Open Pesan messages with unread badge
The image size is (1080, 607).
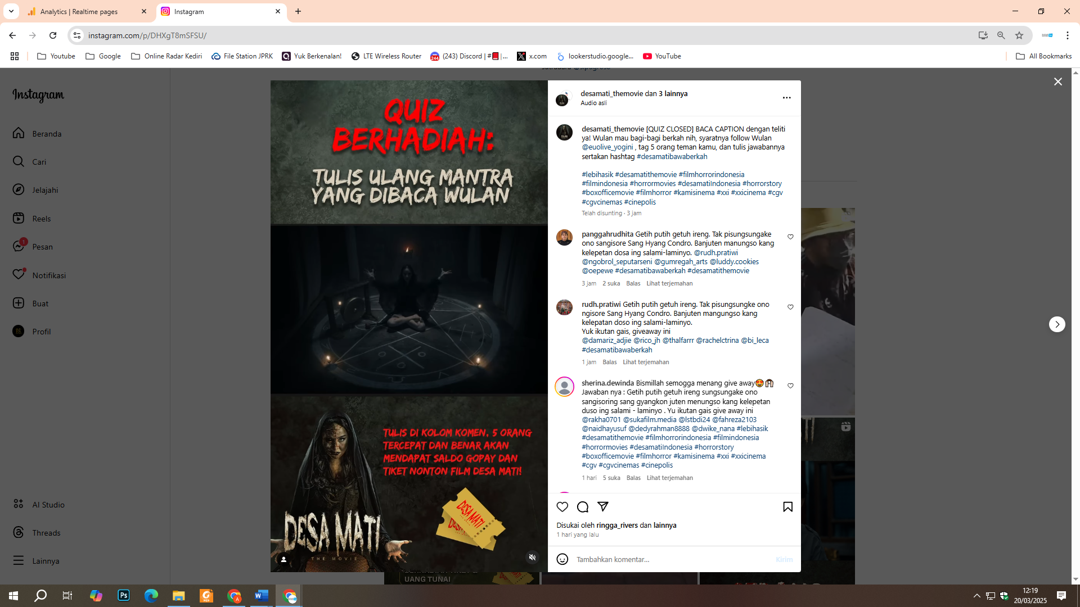tap(33, 246)
